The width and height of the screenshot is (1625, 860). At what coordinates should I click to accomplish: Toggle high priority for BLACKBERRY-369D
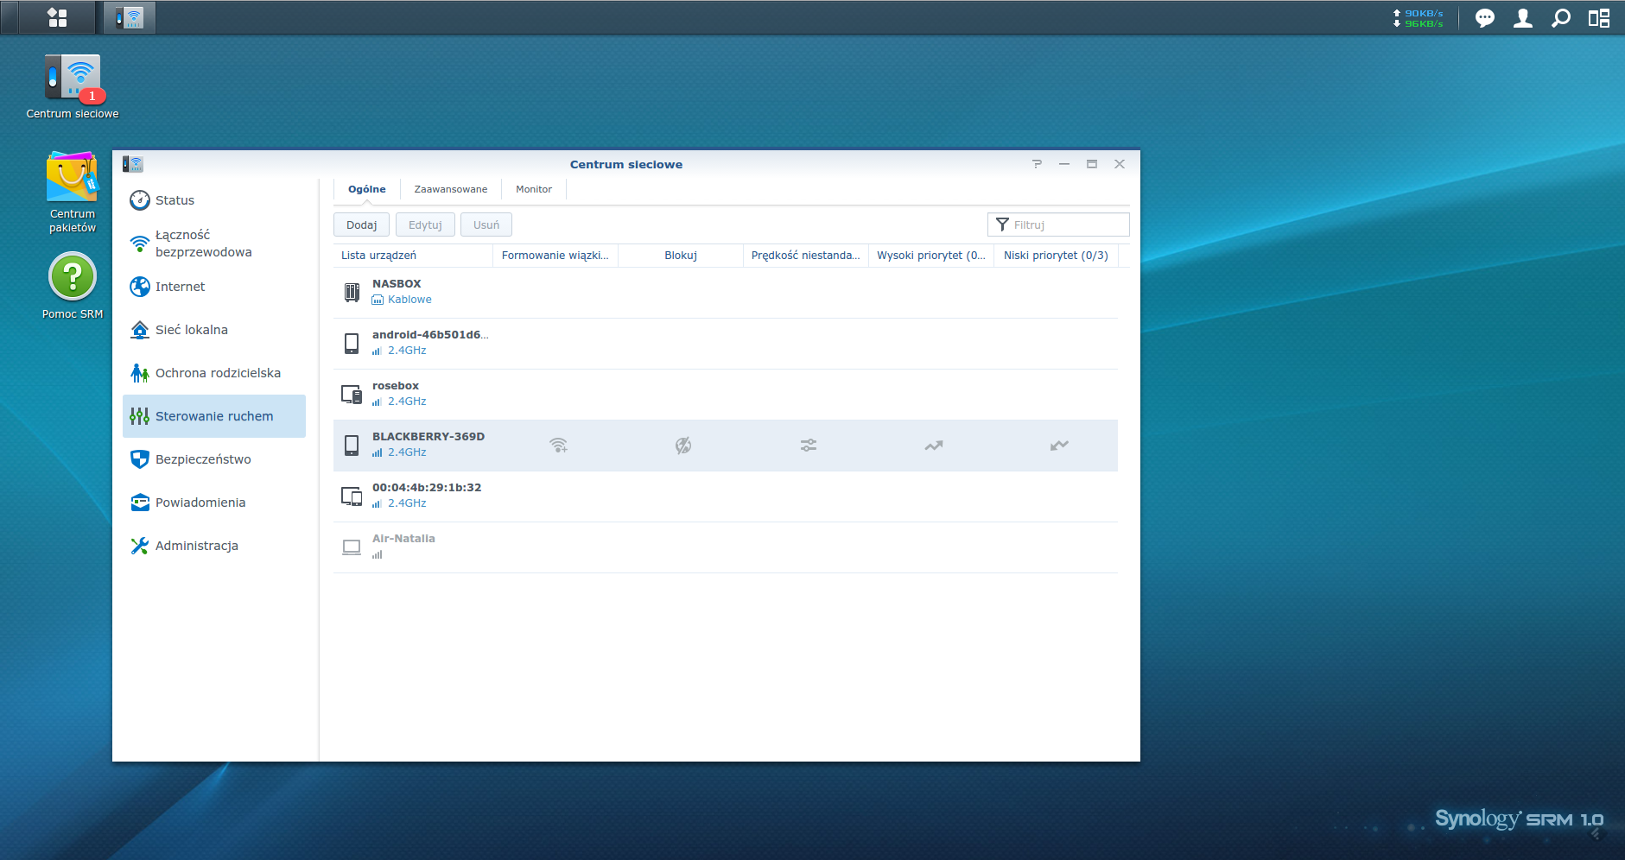tap(934, 446)
